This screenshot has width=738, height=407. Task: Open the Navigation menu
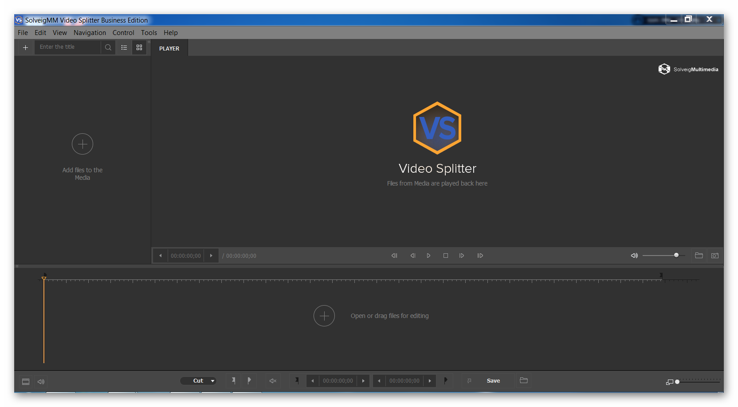[90, 33]
